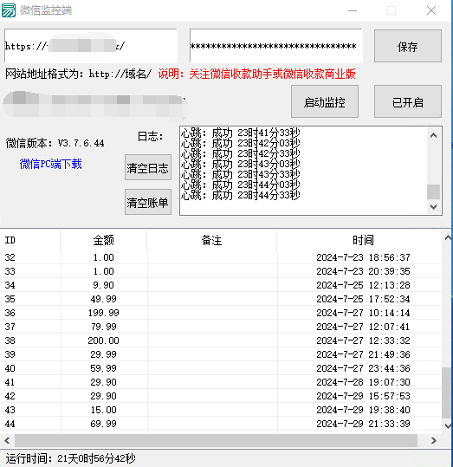Click the 运行时间 status bar text

click(x=70, y=458)
